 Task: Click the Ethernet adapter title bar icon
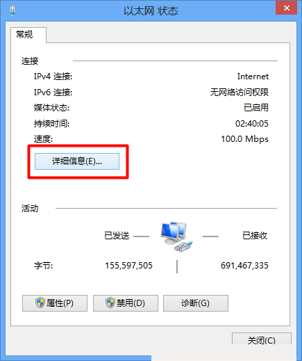point(12,10)
